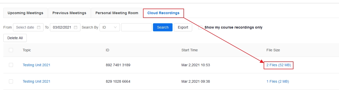Click the Delete All button

pyautogui.click(x=15, y=38)
